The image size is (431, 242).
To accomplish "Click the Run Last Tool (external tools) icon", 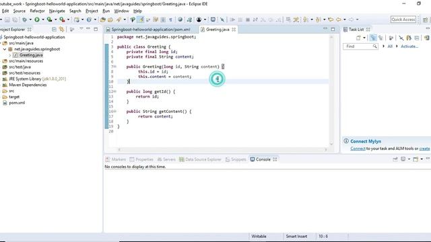I will point(63,19).
